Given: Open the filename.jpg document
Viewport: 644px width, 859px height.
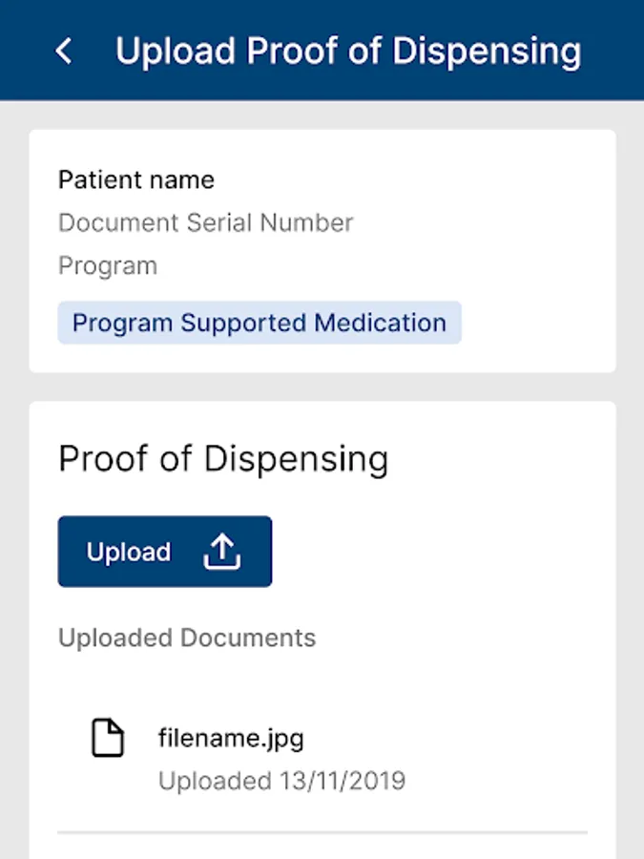Looking at the screenshot, I should pos(231,738).
